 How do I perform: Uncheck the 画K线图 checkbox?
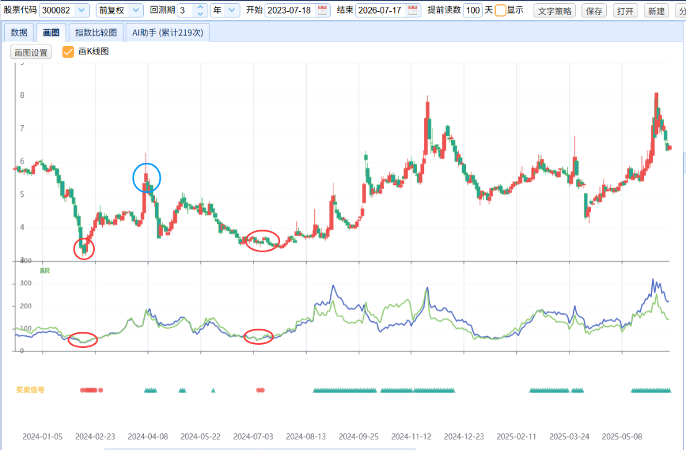point(68,52)
